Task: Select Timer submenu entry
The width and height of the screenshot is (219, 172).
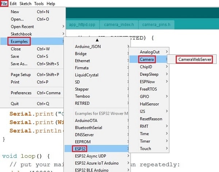Action: point(149,141)
